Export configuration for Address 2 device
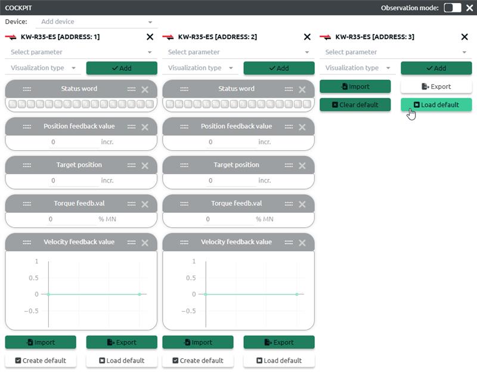The image size is (477, 372). (x=279, y=342)
